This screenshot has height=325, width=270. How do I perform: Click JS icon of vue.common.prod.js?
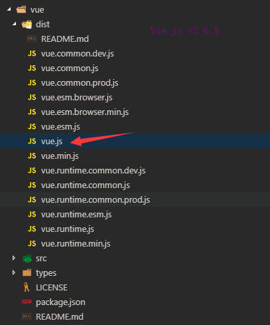[x=32, y=82]
